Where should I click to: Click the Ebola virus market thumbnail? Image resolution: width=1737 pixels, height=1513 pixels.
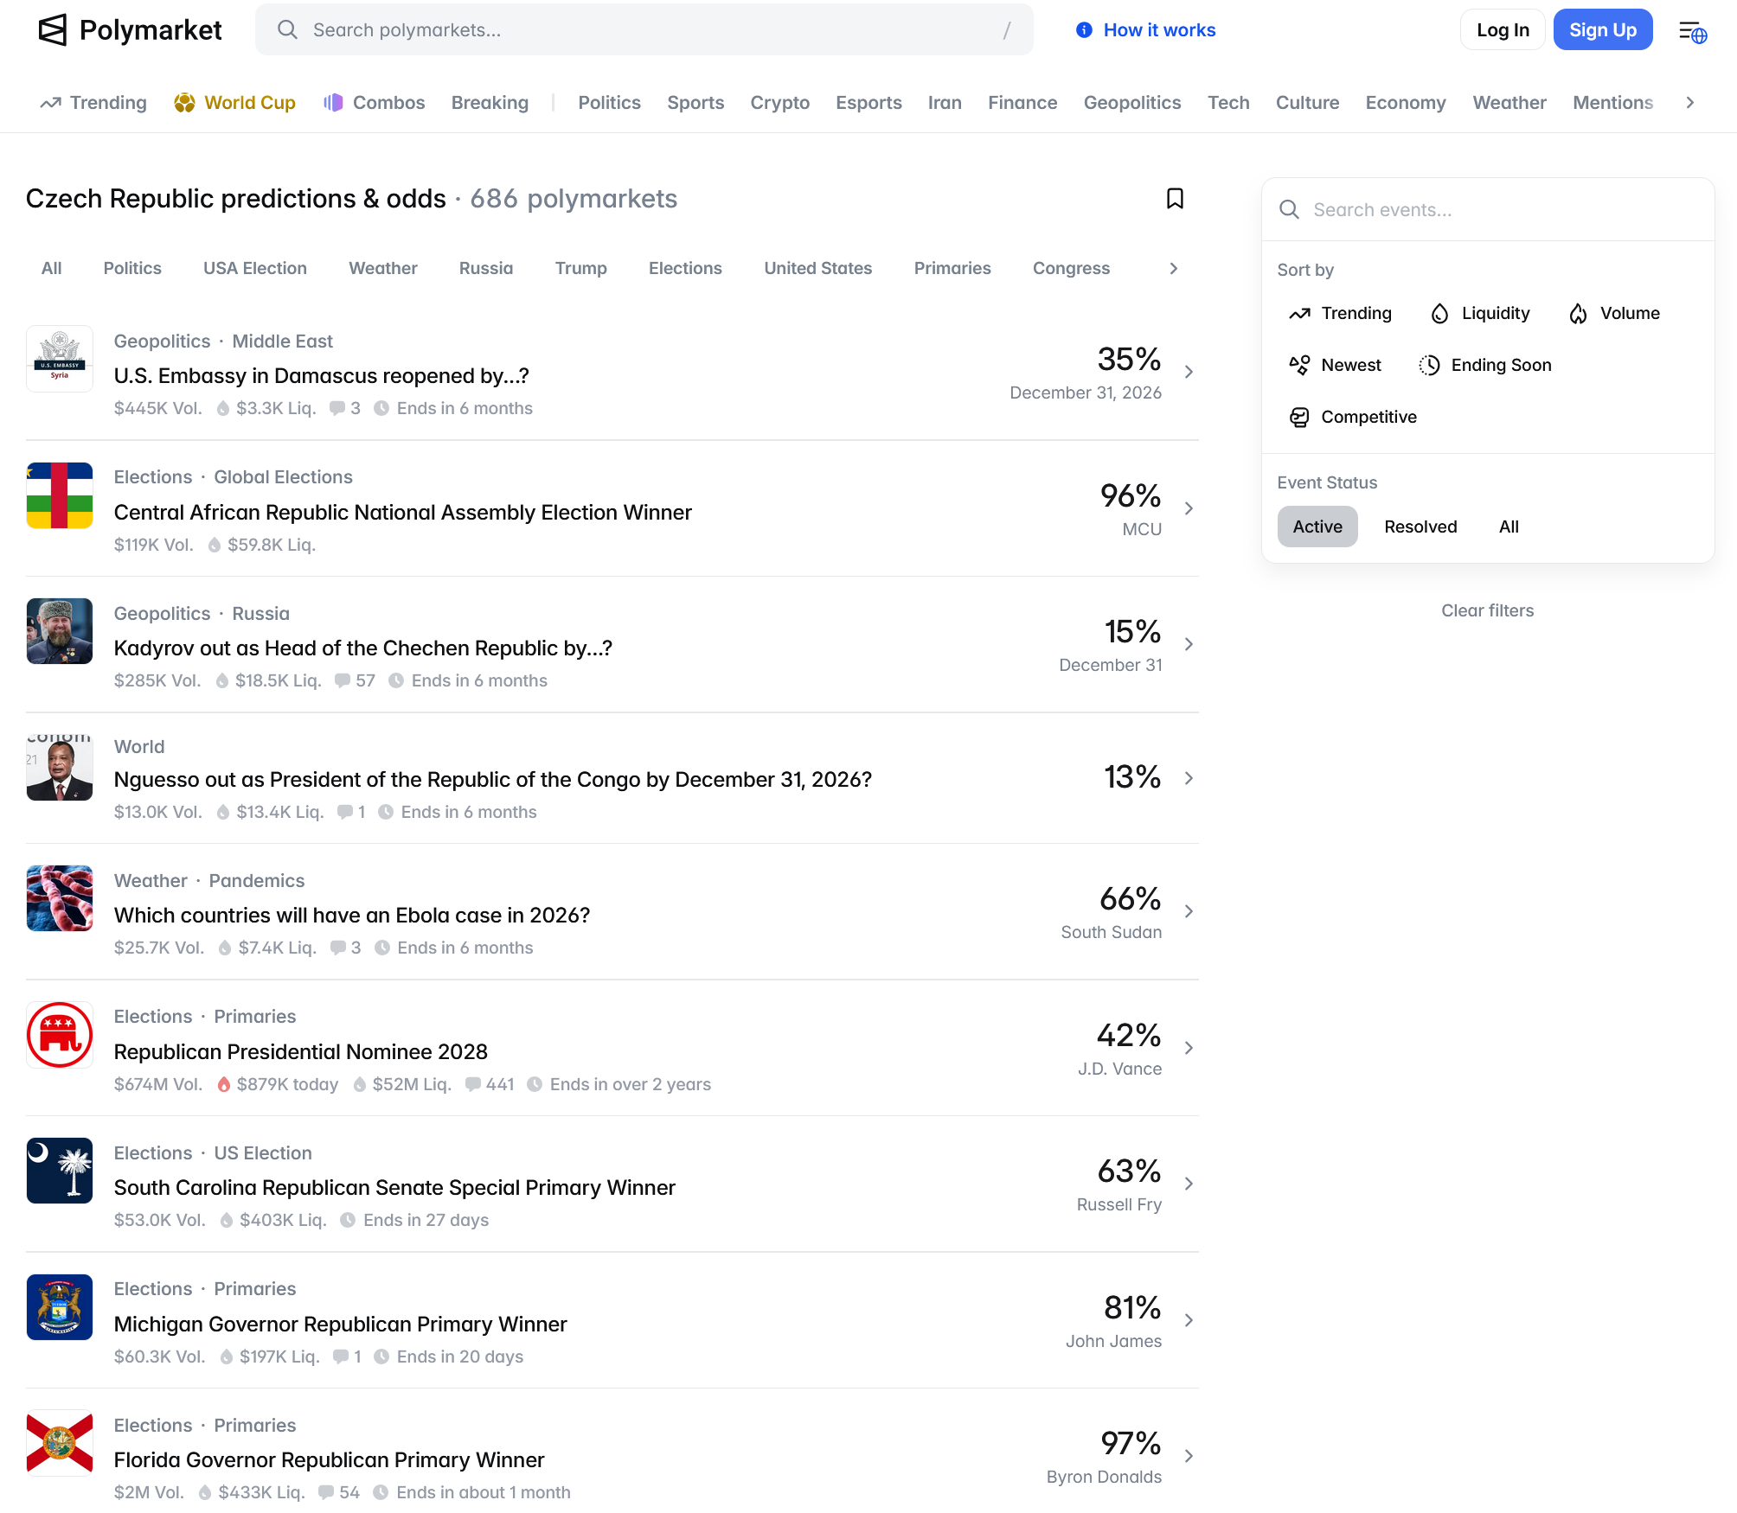60,898
